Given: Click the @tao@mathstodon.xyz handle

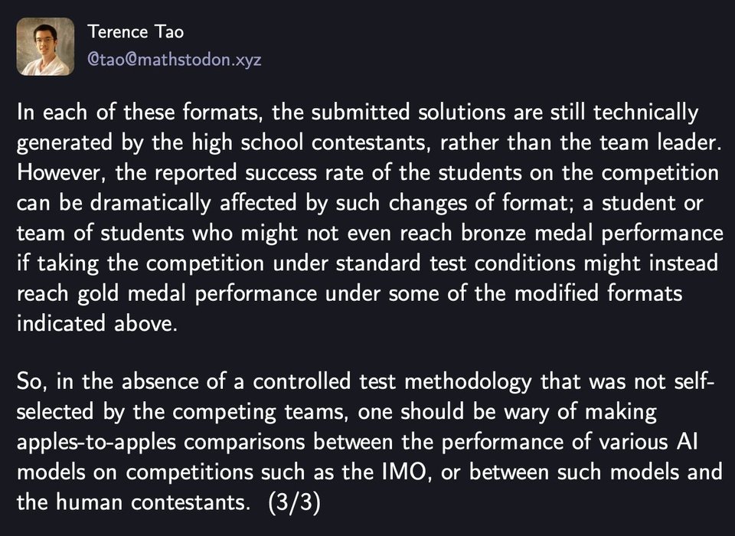Looking at the screenshot, I should click(x=175, y=60).
